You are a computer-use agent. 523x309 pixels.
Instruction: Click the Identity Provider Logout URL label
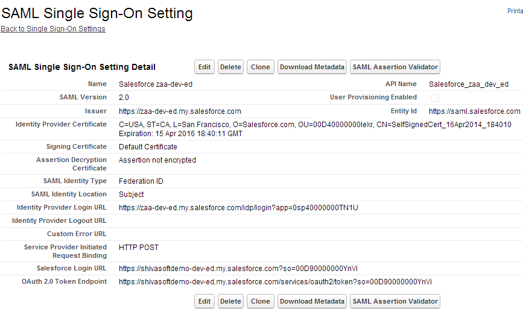point(59,220)
